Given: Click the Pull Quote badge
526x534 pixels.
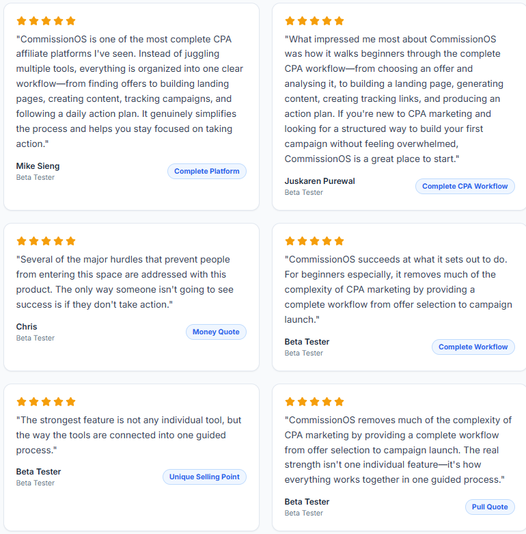Looking at the screenshot, I should (490, 507).
